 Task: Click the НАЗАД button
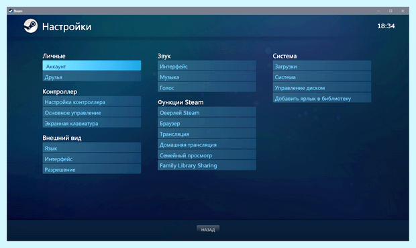click(208, 229)
